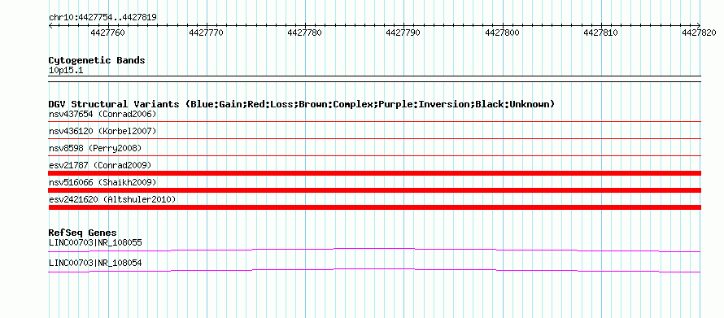Open gene LINC00703|NR_108054 label
The height and width of the screenshot is (318, 724).
click(x=95, y=263)
